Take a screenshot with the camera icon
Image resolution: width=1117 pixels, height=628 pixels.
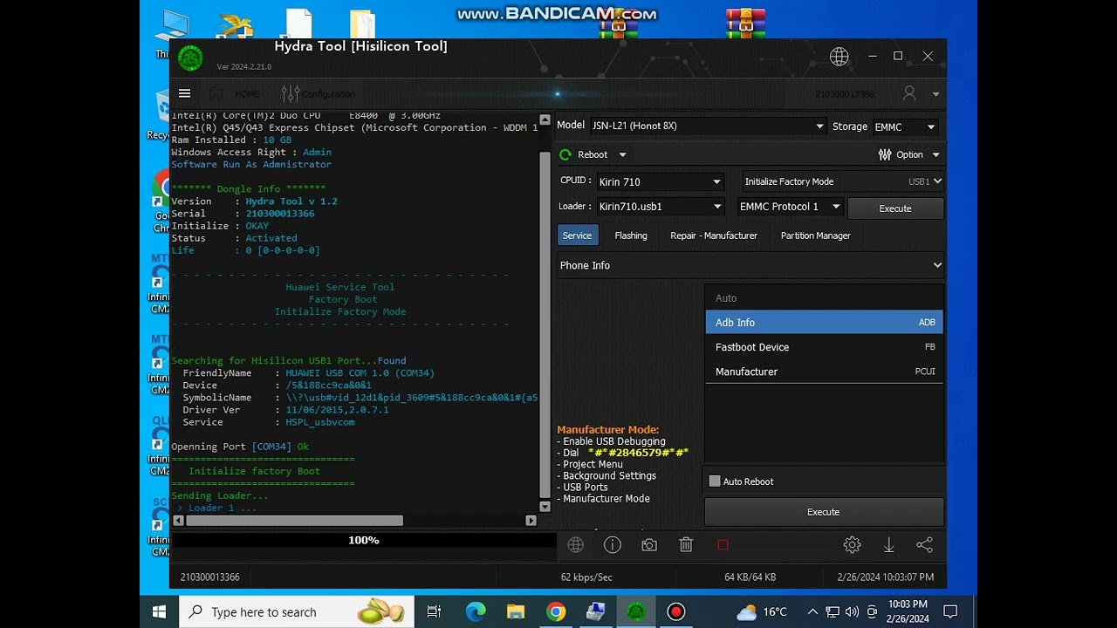point(649,545)
